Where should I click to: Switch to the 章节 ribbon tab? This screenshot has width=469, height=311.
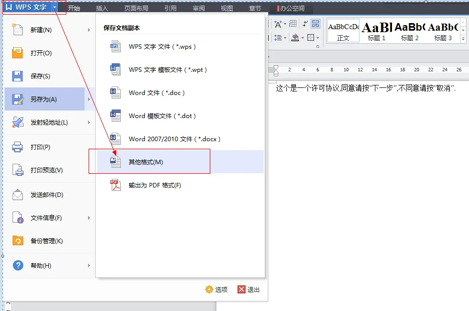[x=255, y=9]
